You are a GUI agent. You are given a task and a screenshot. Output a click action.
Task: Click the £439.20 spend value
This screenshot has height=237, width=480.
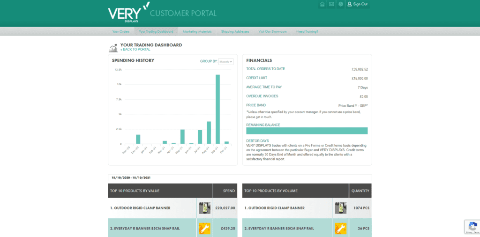pyautogui.click(x=228, y=229)
